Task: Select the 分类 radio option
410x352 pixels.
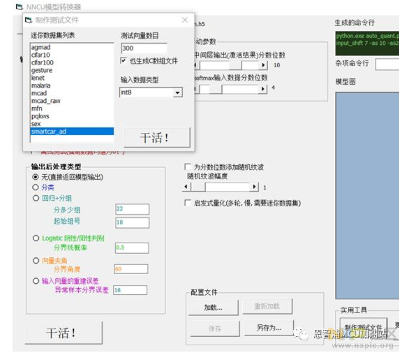Action: [x=36, y=188]
